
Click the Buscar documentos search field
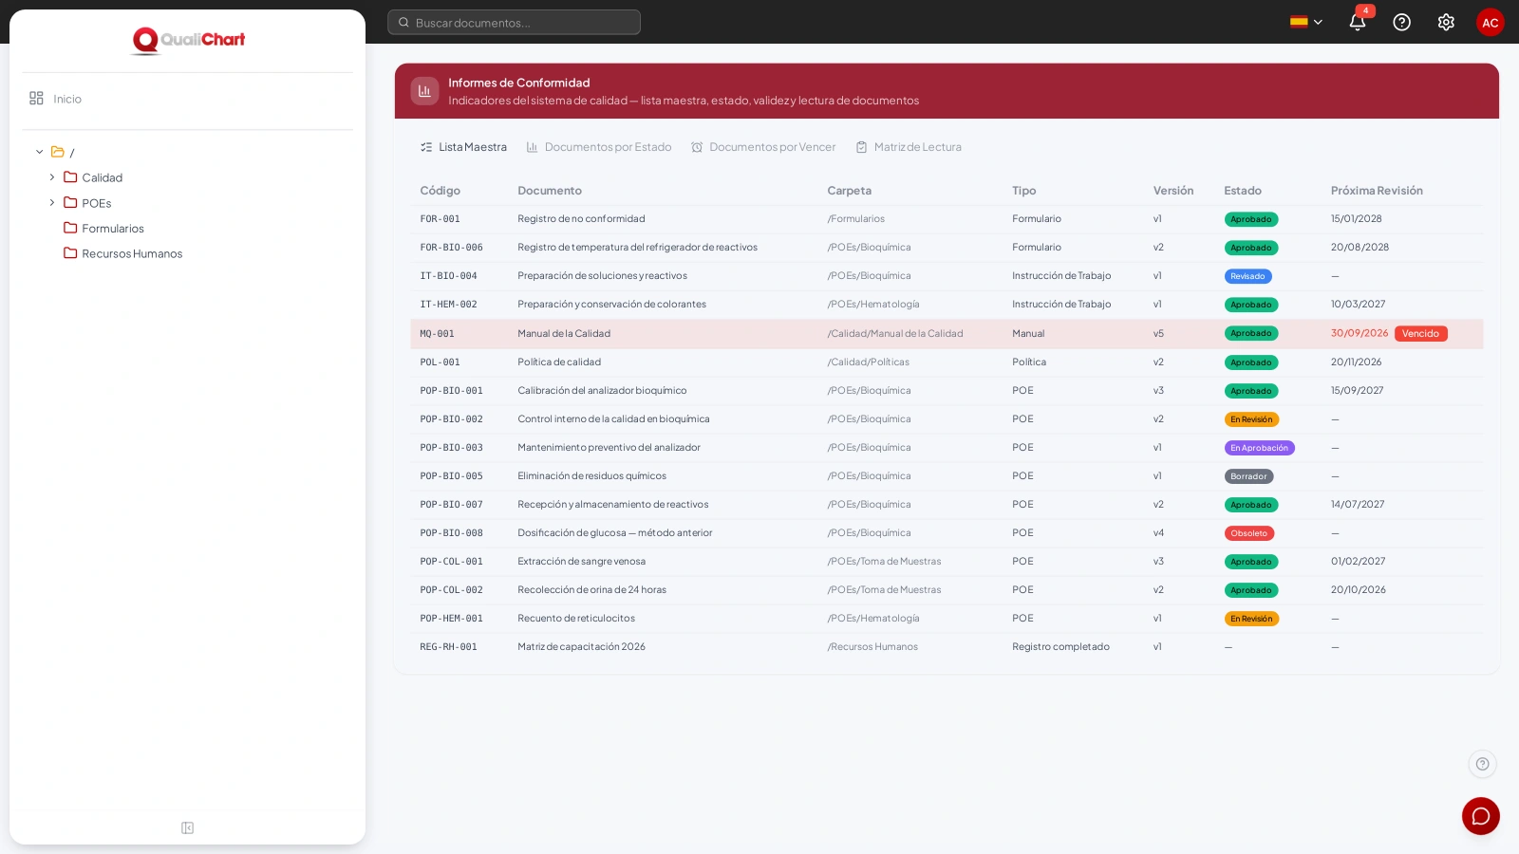point(514,22)
